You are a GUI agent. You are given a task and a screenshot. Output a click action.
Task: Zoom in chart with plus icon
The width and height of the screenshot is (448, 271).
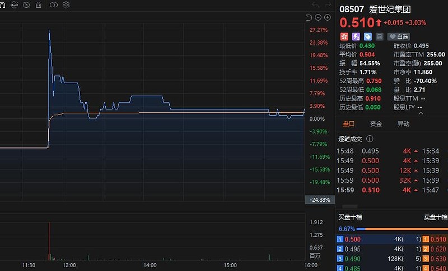(x=328, y=18)
